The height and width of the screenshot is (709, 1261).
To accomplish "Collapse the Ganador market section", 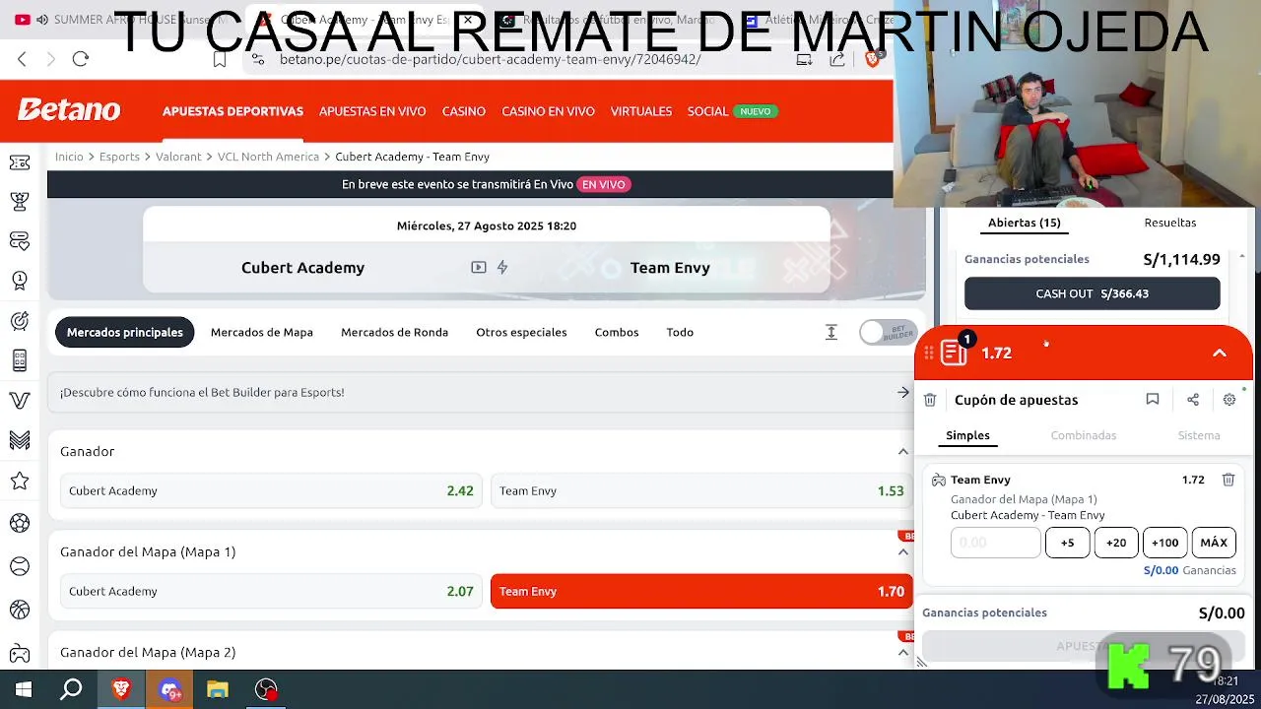I will tap(902, 451).
